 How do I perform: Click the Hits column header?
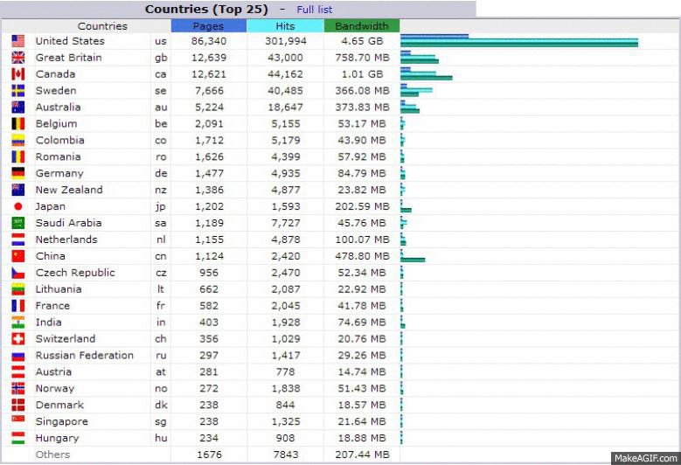tap(285, 26)
